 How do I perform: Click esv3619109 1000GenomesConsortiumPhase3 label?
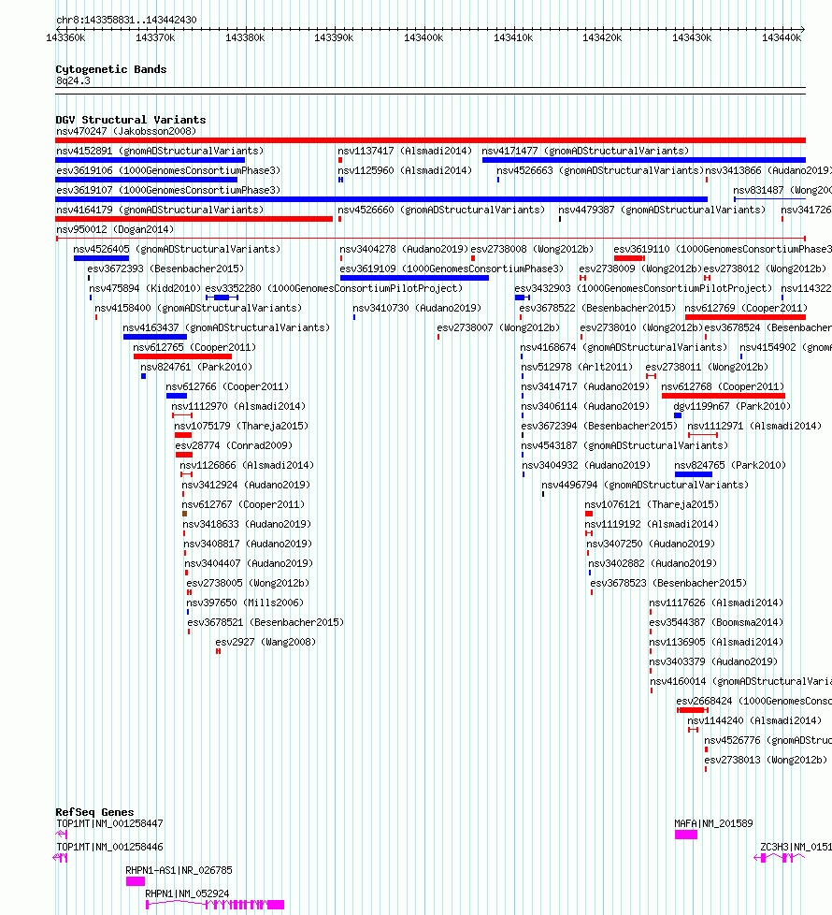[x=452, y=269]
